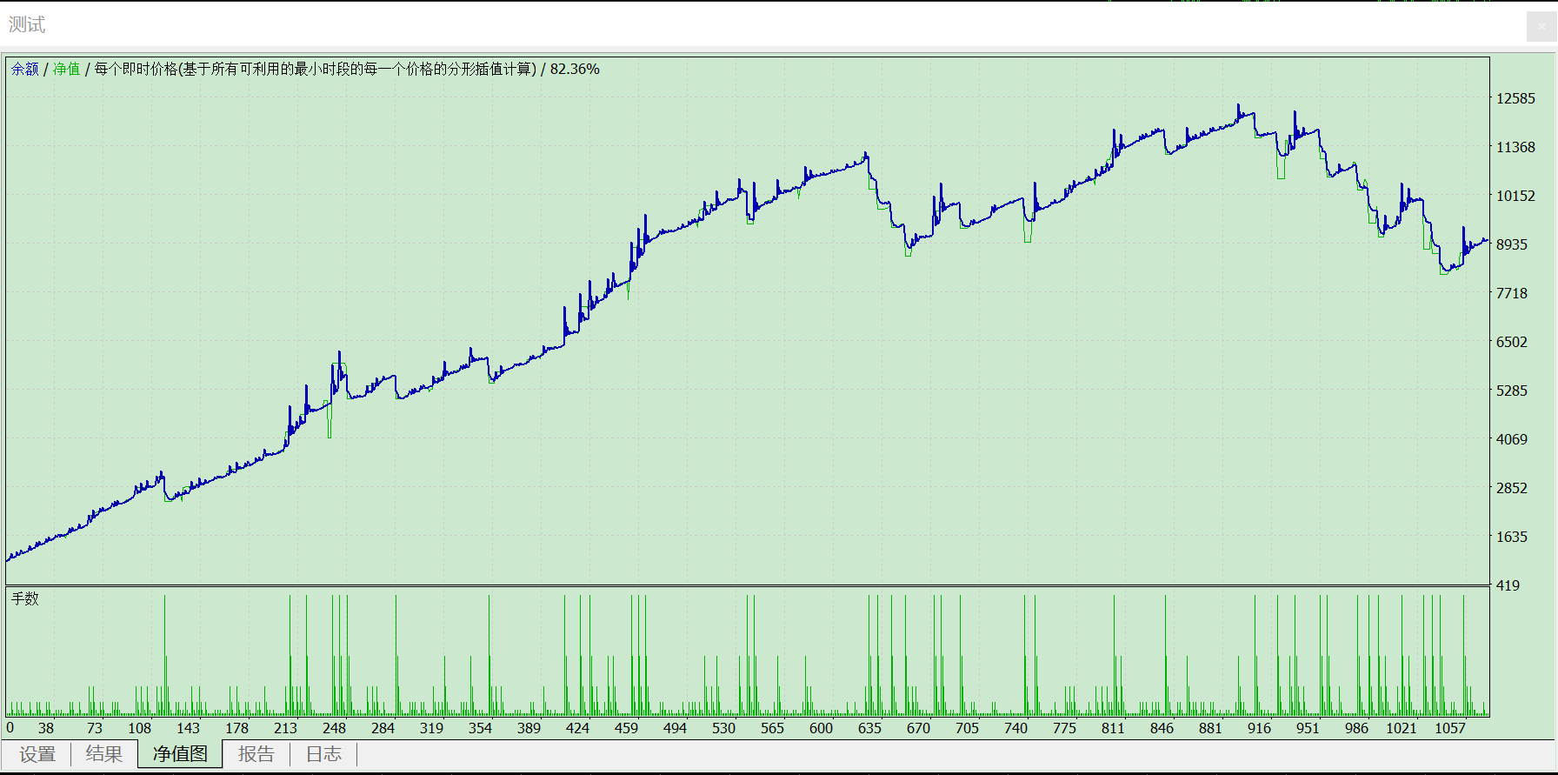Click the 248 label on the horizontal axis
Screen dimensions: 1558x775
click(x=334, y=728)
